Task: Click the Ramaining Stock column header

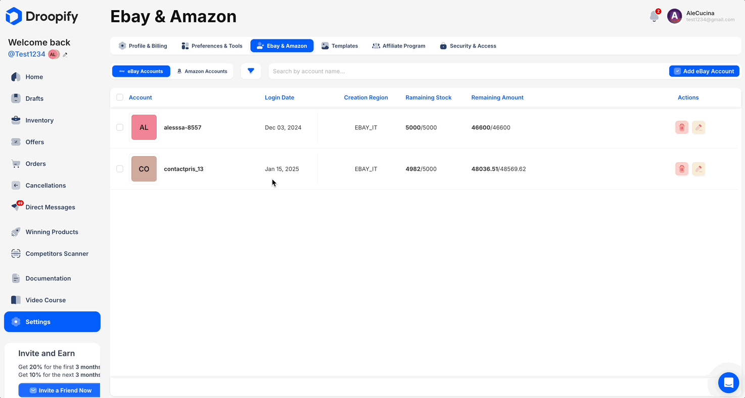Action: pyautogui.click(x=429, y=97)
